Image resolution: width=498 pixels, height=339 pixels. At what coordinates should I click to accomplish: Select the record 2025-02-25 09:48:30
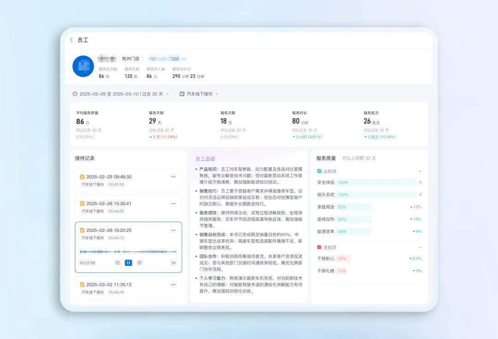click(x=128, y=180)
